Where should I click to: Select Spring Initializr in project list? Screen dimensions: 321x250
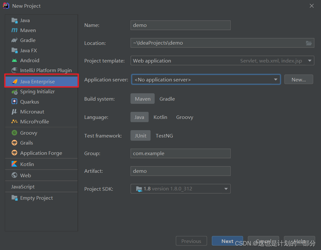click(41, 92)
